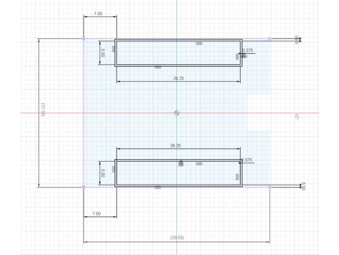The height and width of the screenshot is (255, 339).
Task: Click constraint glyph below lower rectangle's bottom edge
Action: click(x=158, y=187)
